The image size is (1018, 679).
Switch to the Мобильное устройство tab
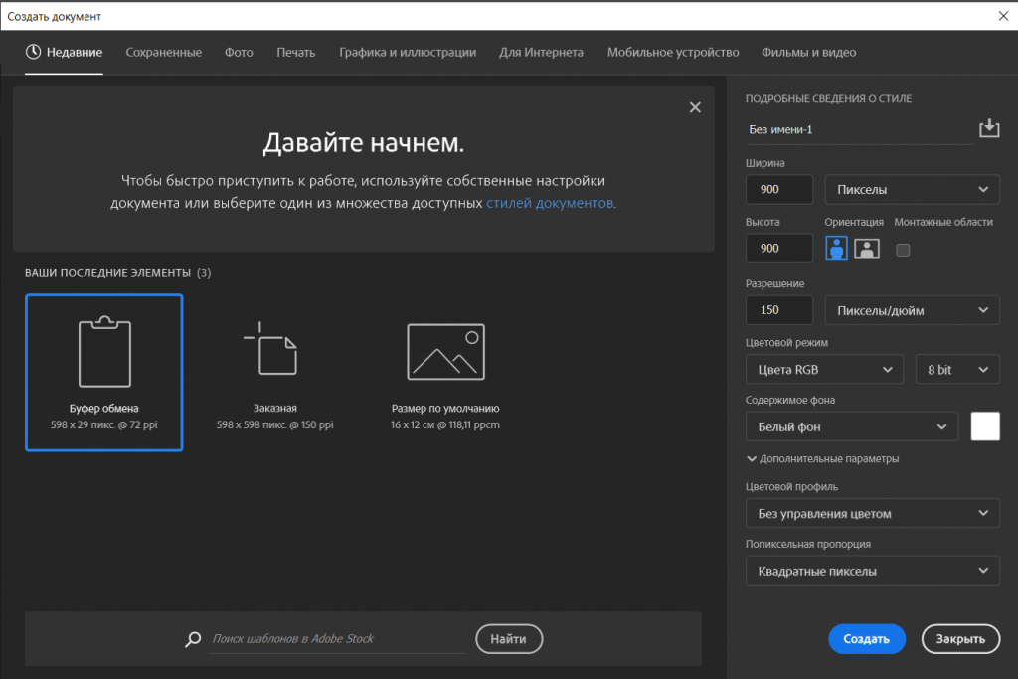coord(673,52)
